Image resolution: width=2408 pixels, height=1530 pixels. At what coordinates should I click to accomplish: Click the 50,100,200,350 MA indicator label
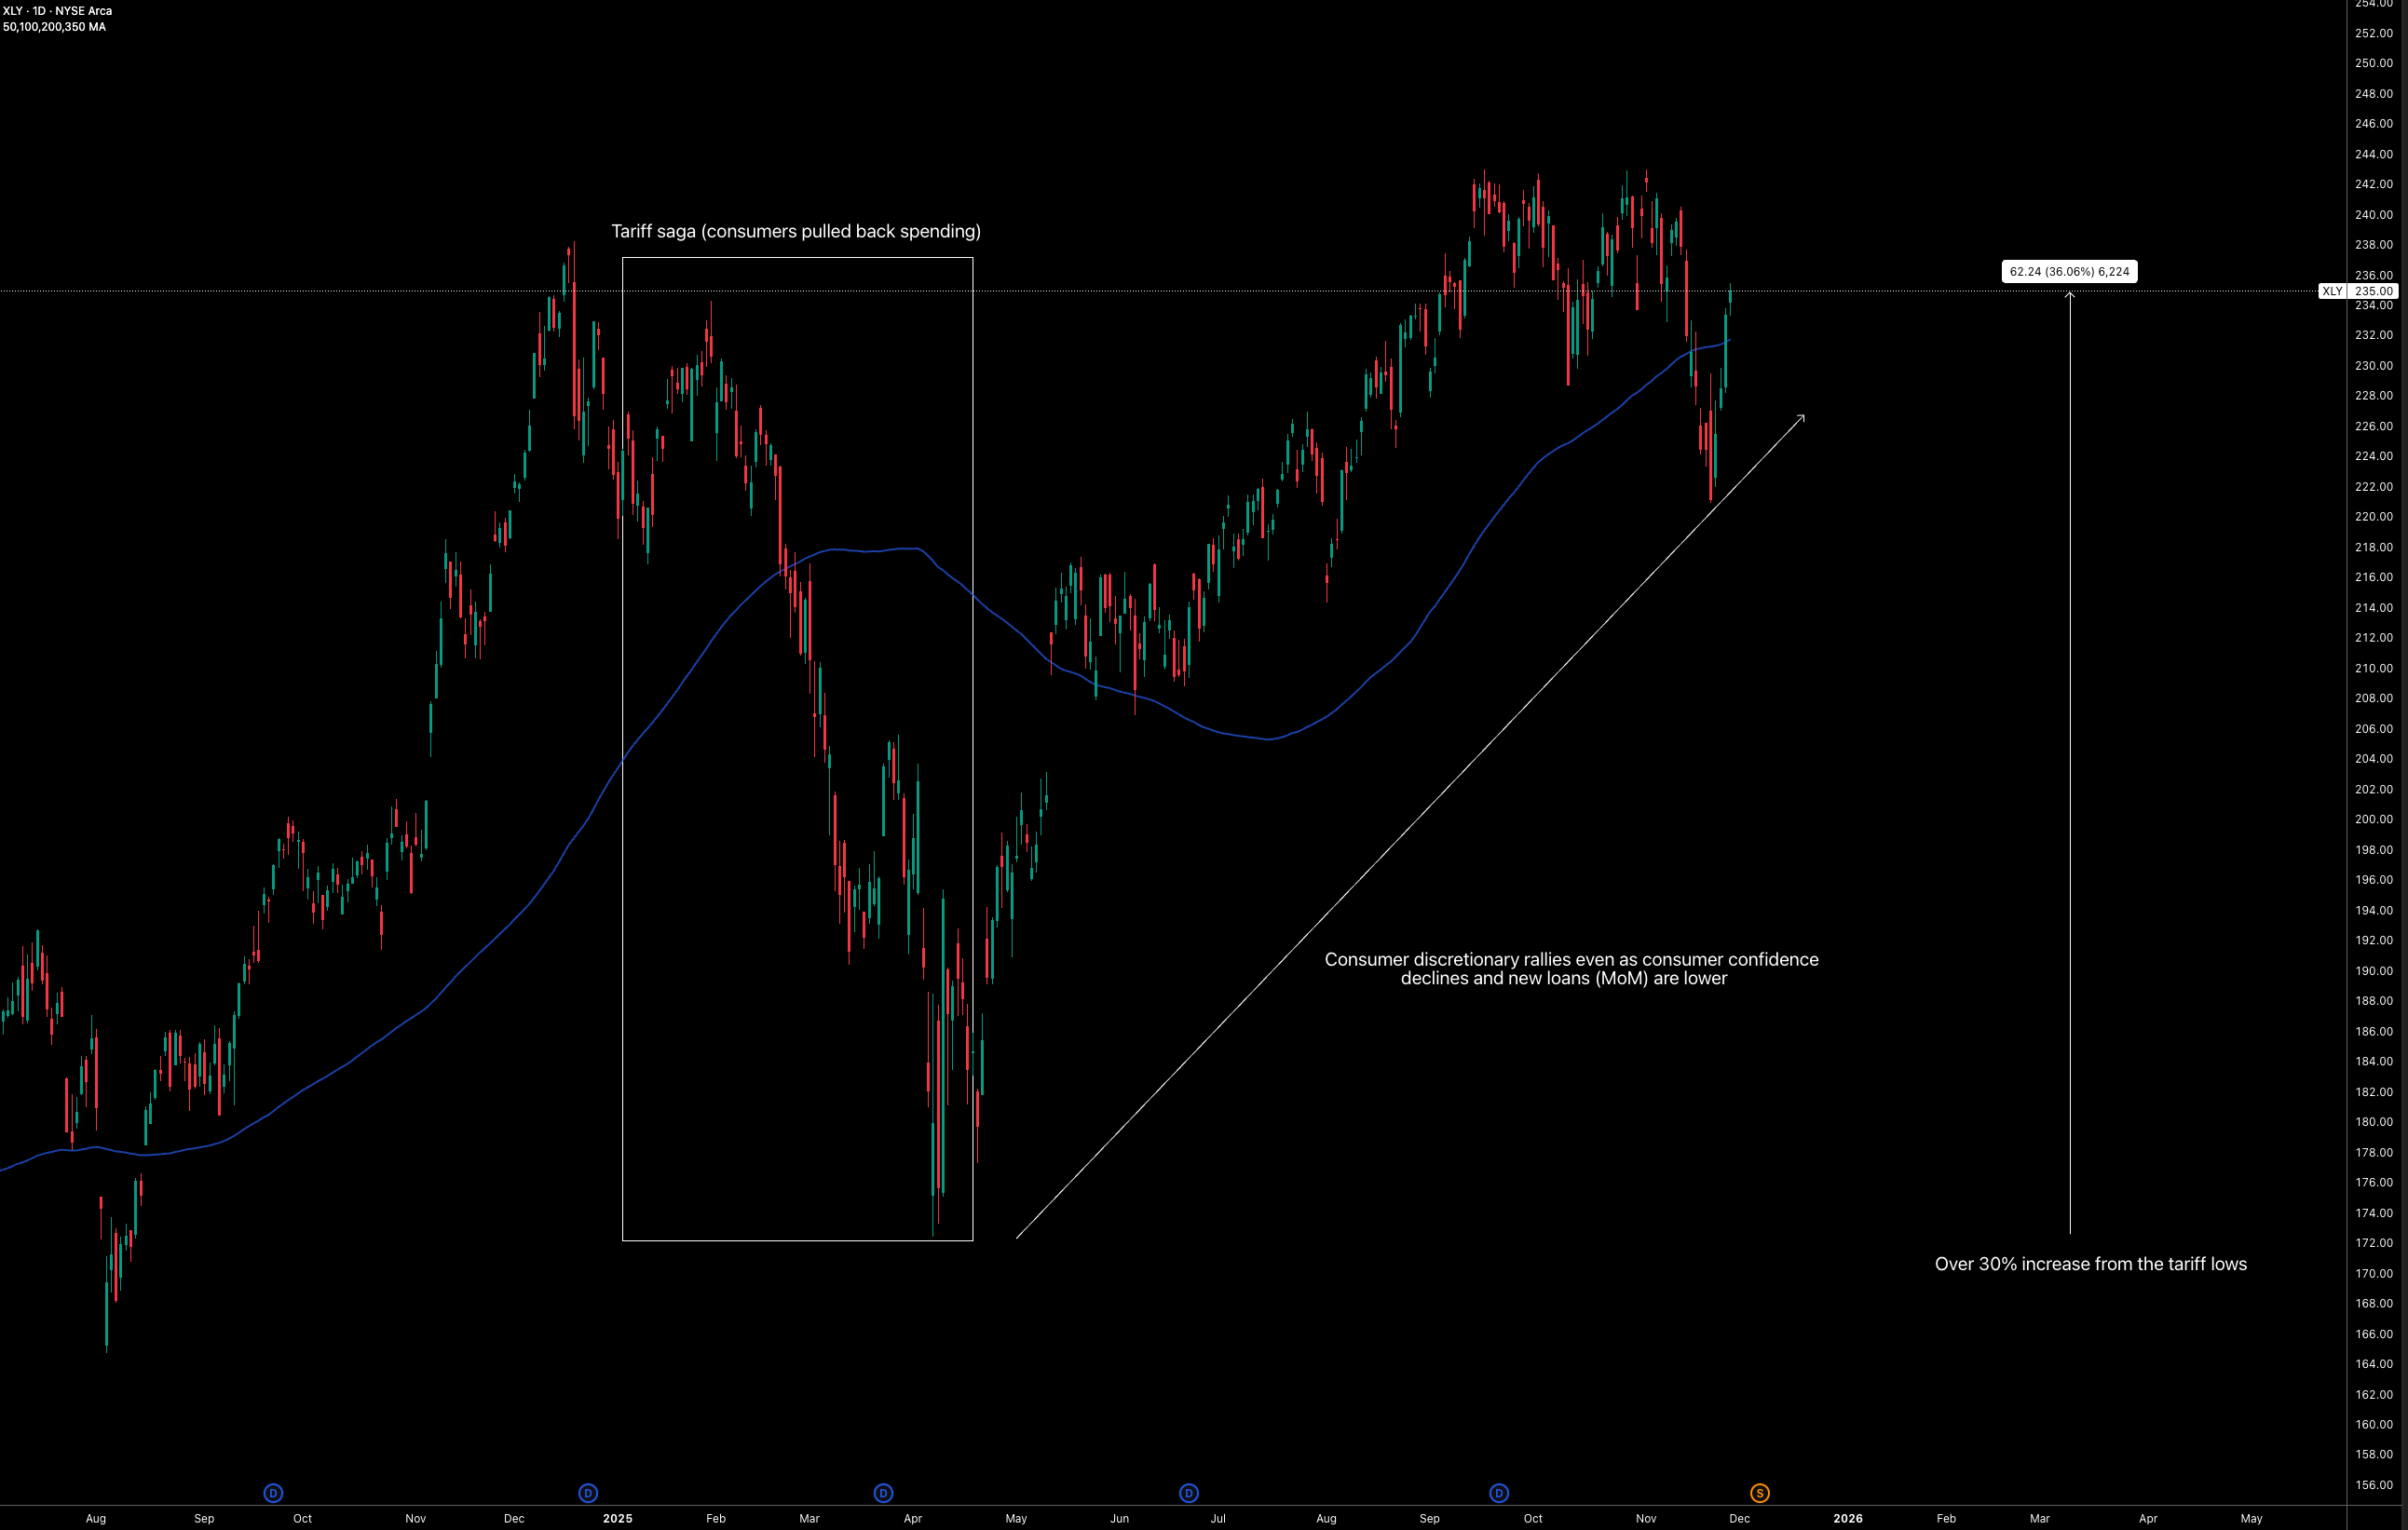pyautogui.click(x=54, y=27)
